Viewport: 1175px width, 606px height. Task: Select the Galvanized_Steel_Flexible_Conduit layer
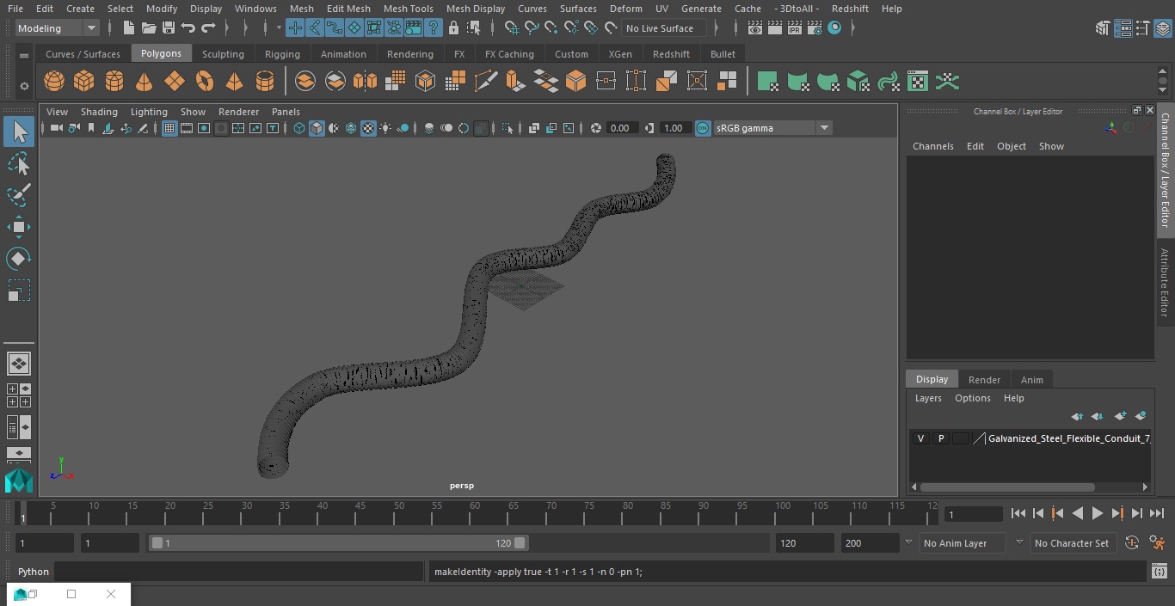pos(1069,438)
